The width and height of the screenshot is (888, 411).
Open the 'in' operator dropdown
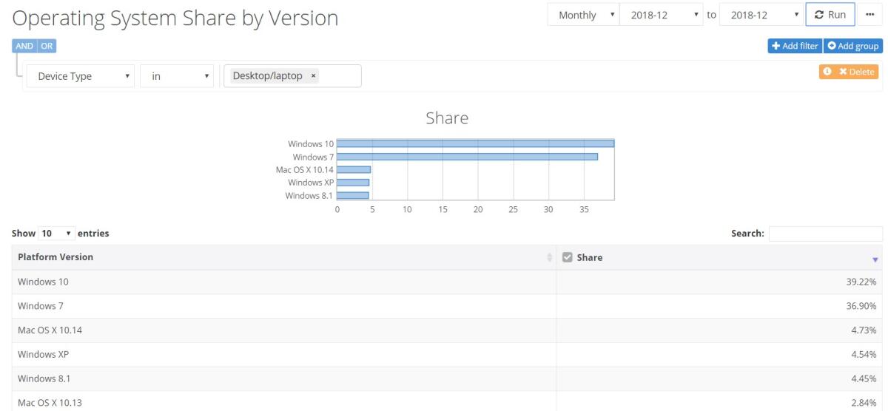(x=175, y=76)
